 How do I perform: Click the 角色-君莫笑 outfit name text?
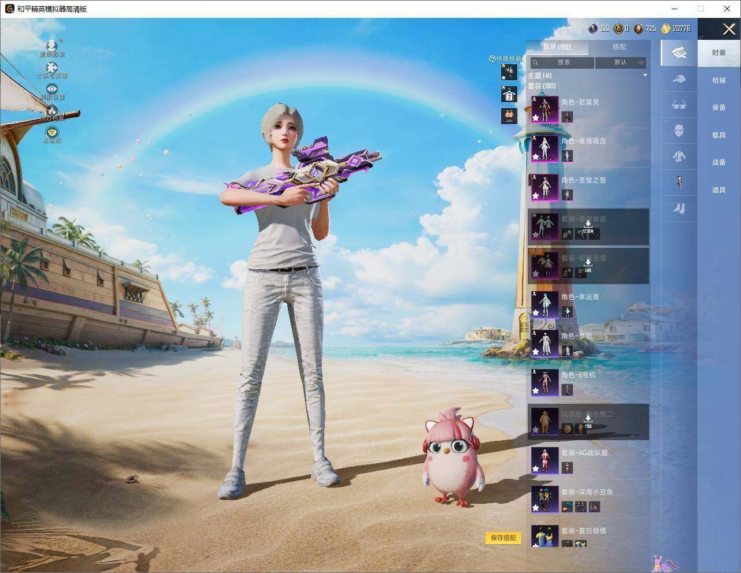coord(580,102)
